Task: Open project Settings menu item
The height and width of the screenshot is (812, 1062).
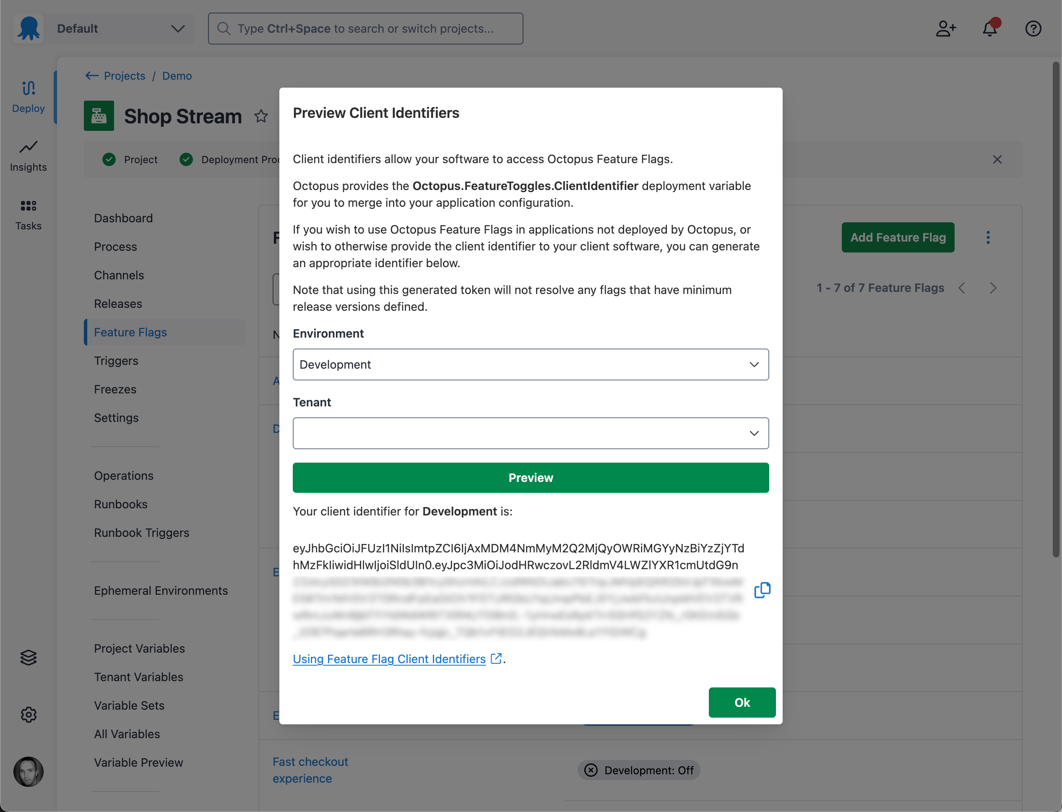Action: (116, 418)
